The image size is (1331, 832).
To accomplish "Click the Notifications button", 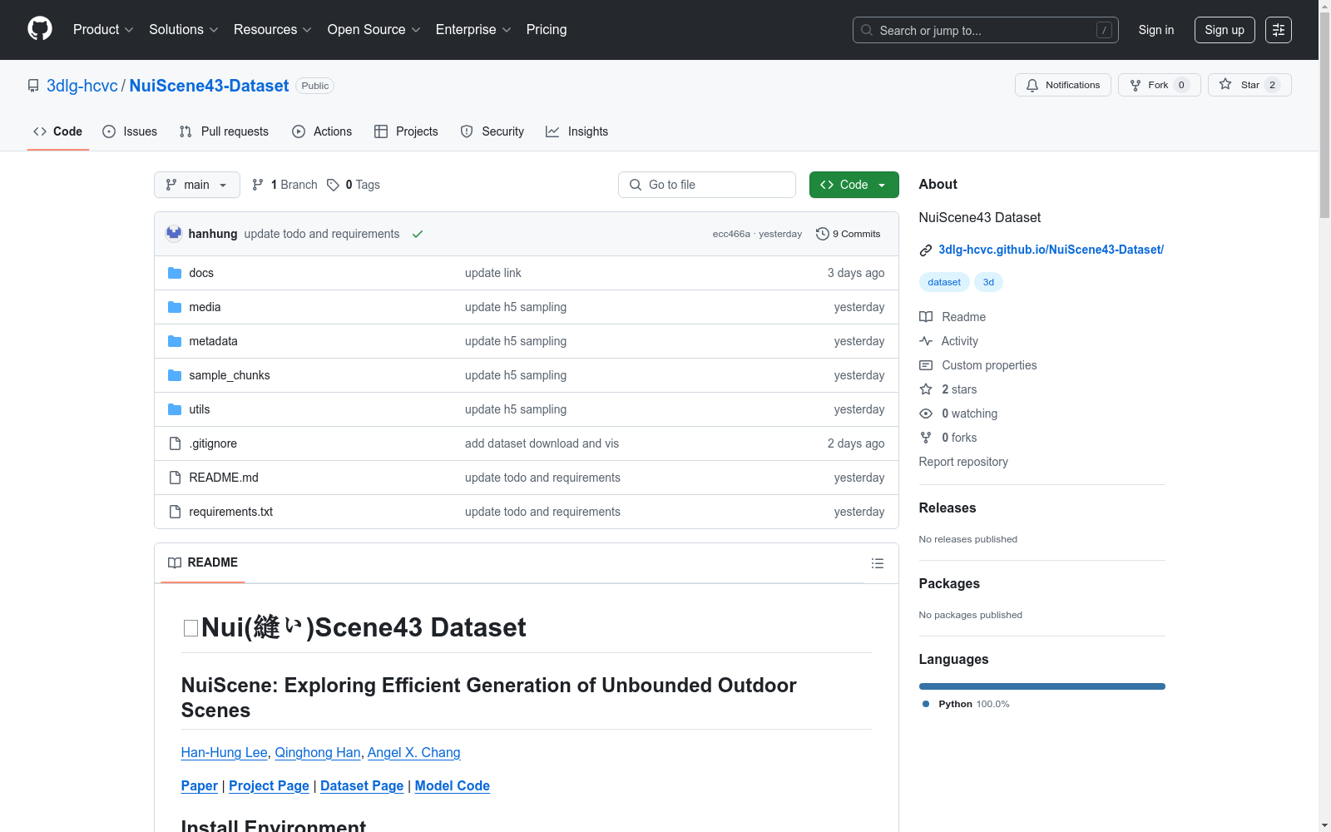I will (1063, 85).
